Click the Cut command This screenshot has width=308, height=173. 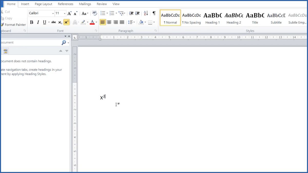click(6, 12)
